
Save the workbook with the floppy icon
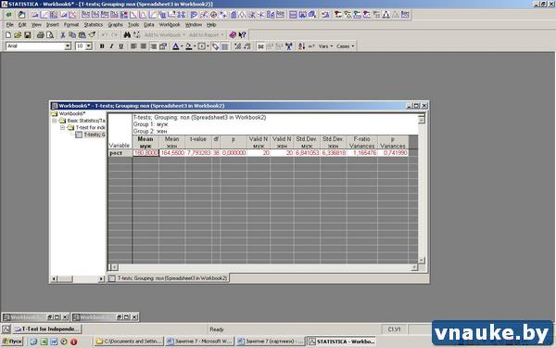27,35
